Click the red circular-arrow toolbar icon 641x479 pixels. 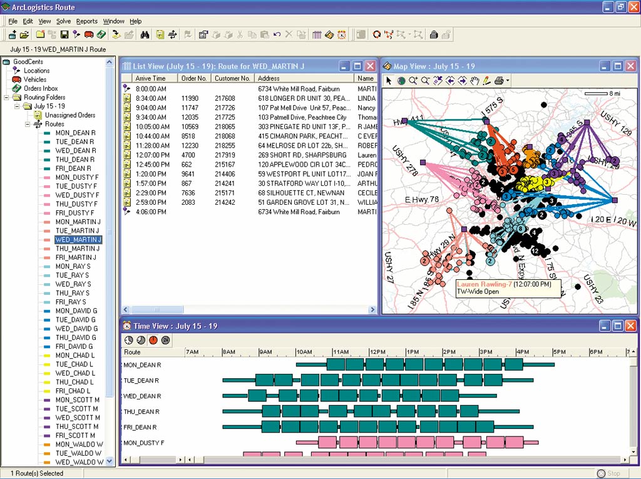376,35
